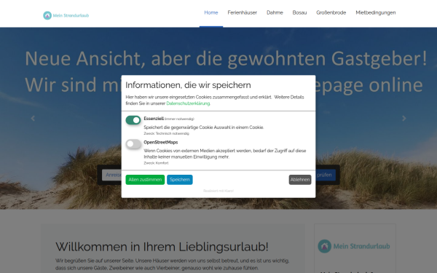This screenshot has width=437, height=273.
Task: Enable the OpenStreetMaps cookie switch
Action: click(133, 144)
